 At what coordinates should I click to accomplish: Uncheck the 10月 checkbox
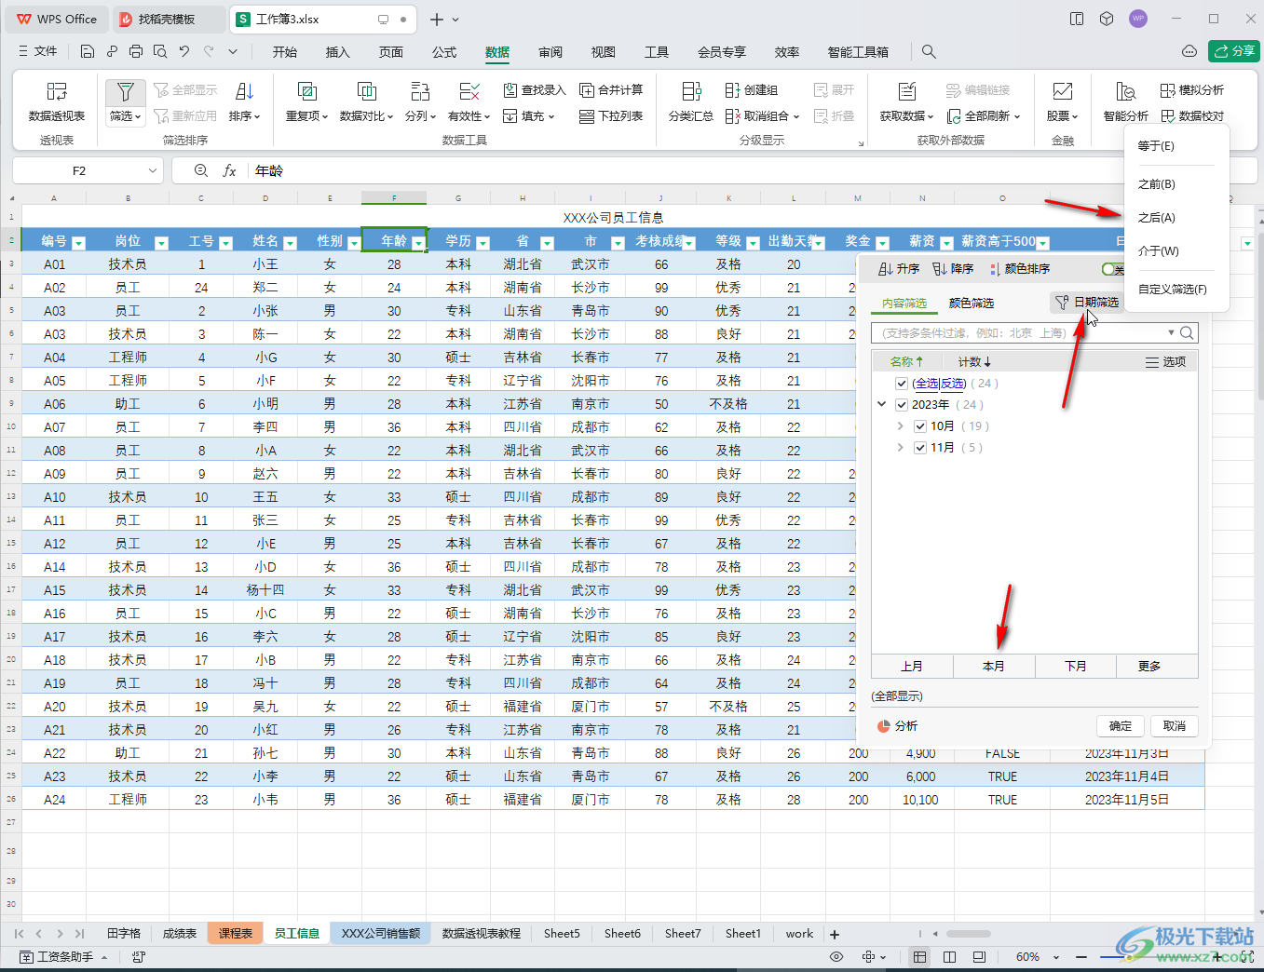(x=920, y=426)
